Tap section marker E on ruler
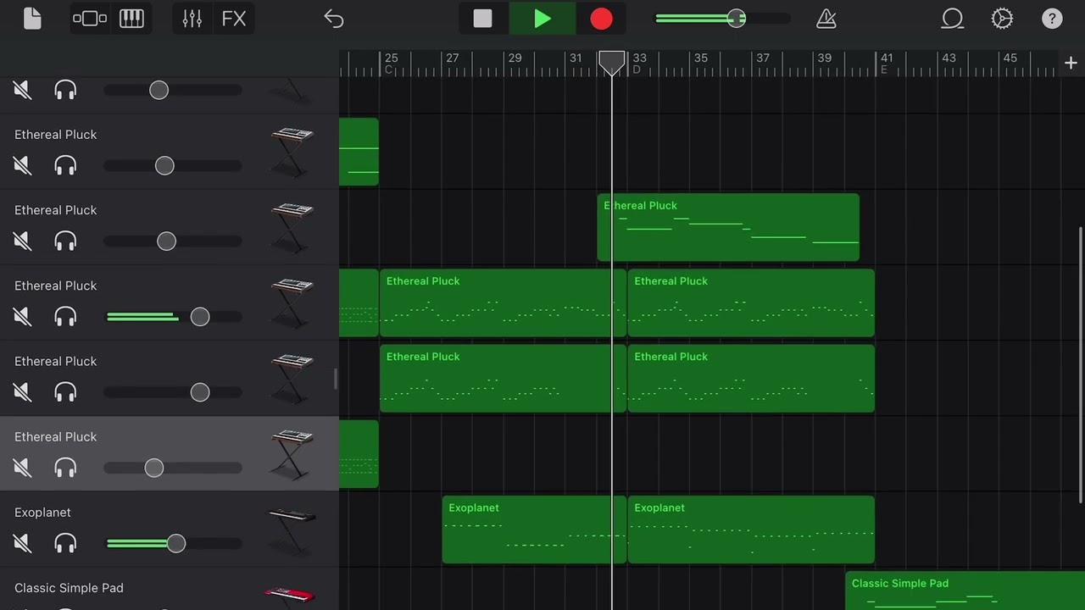Image resolution: width=1085 pixels, height=610 pixels. [883, 70]
